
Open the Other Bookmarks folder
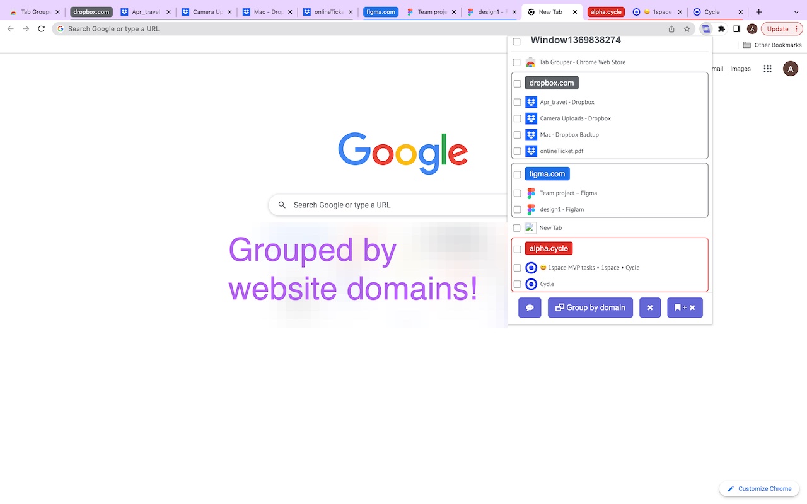click(772, 45)
